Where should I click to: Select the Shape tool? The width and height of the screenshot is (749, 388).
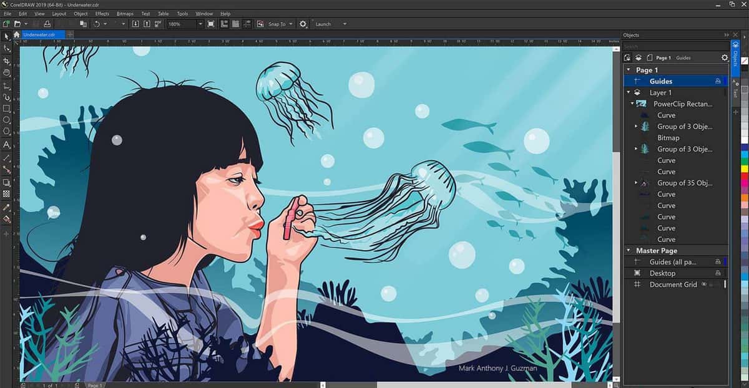(x=6, y=48)
